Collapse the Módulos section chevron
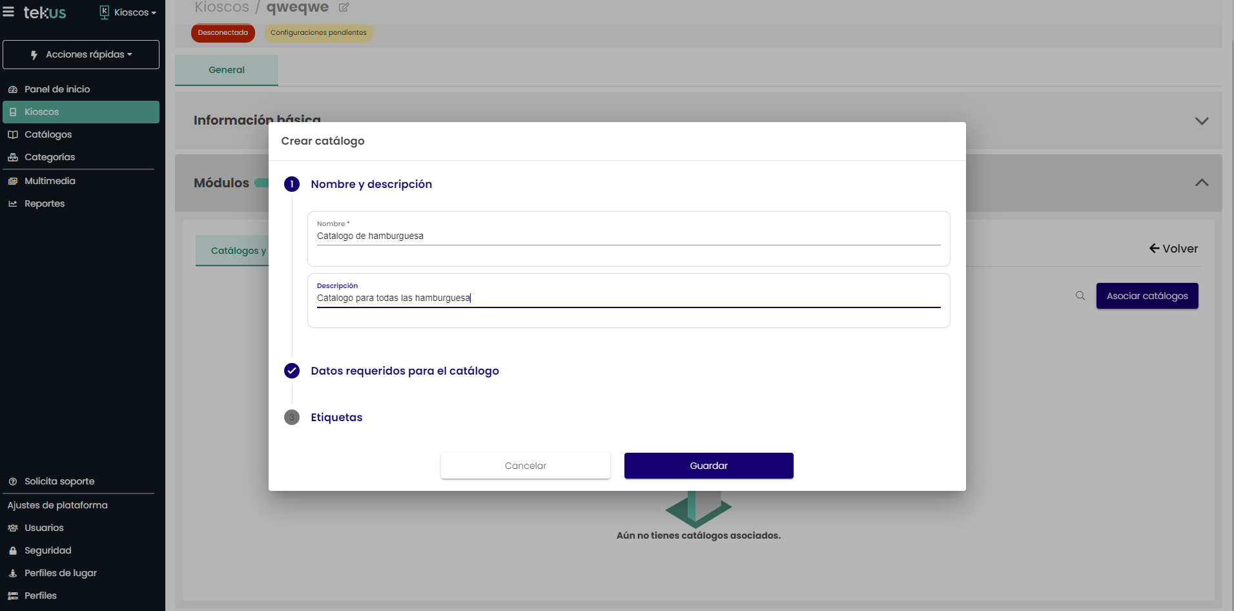Viewport: 1234px width, 611px height. pos(1201,183)
